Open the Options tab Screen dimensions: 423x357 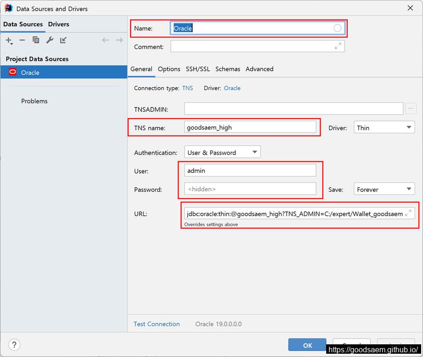click(x=169, y=69)
